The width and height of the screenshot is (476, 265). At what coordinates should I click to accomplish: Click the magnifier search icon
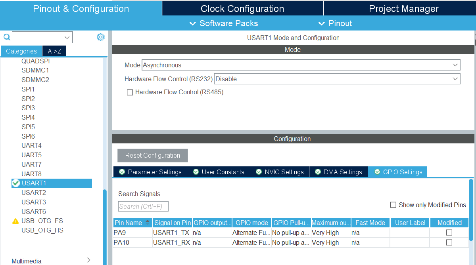pos(6,37)
